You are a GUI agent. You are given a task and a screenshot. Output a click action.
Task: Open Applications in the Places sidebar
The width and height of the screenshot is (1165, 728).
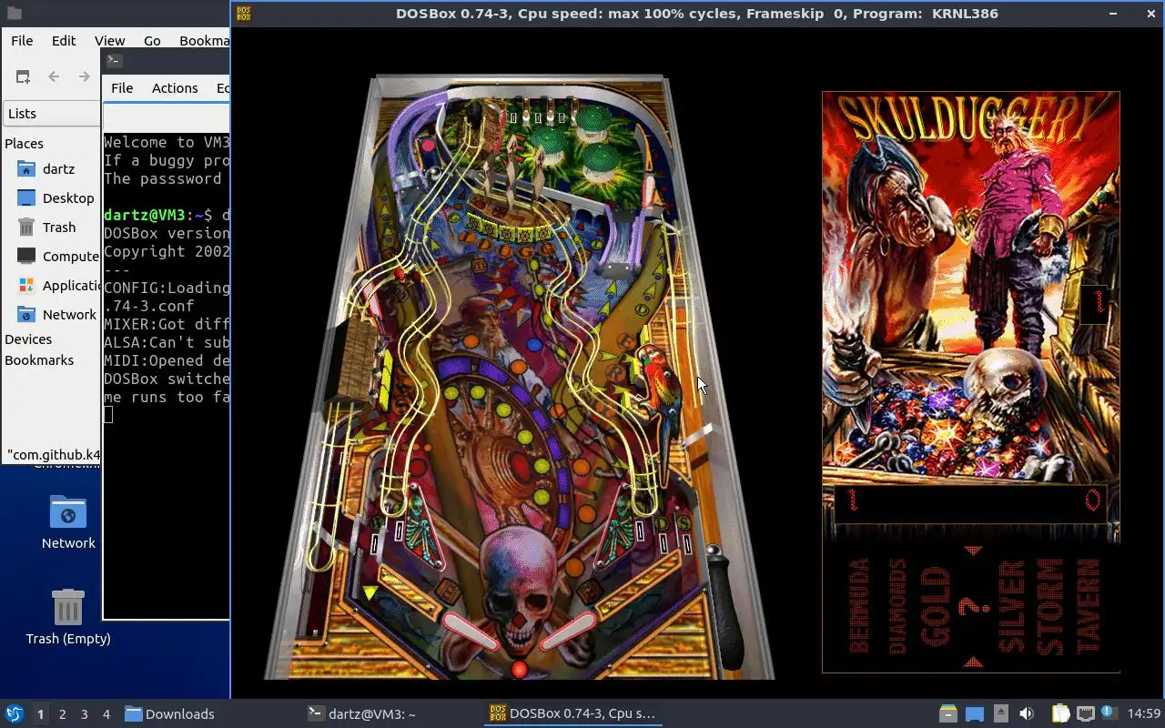pyautogui.click(x=51, y=286)
